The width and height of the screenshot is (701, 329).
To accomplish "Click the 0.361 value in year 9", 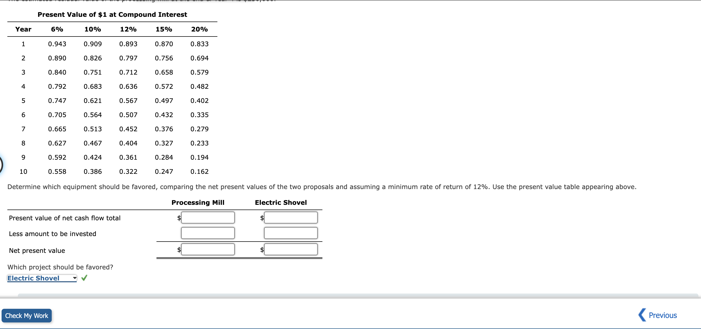I will pos(128,157).
